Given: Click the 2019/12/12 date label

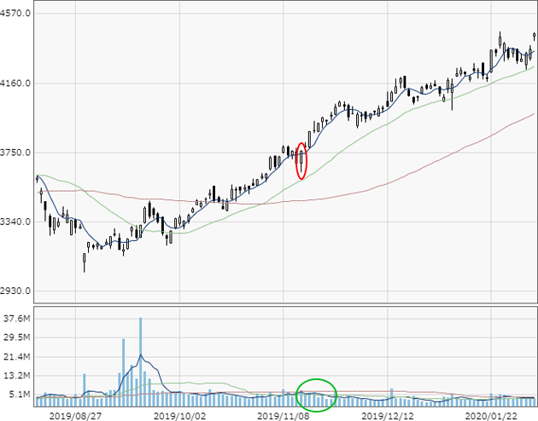Looking at the screenshot, I should [388, 416].
